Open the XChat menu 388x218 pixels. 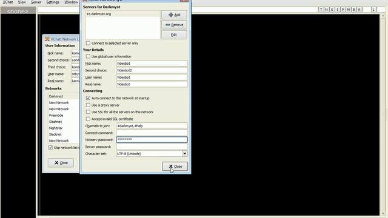(x=8, y=2)
